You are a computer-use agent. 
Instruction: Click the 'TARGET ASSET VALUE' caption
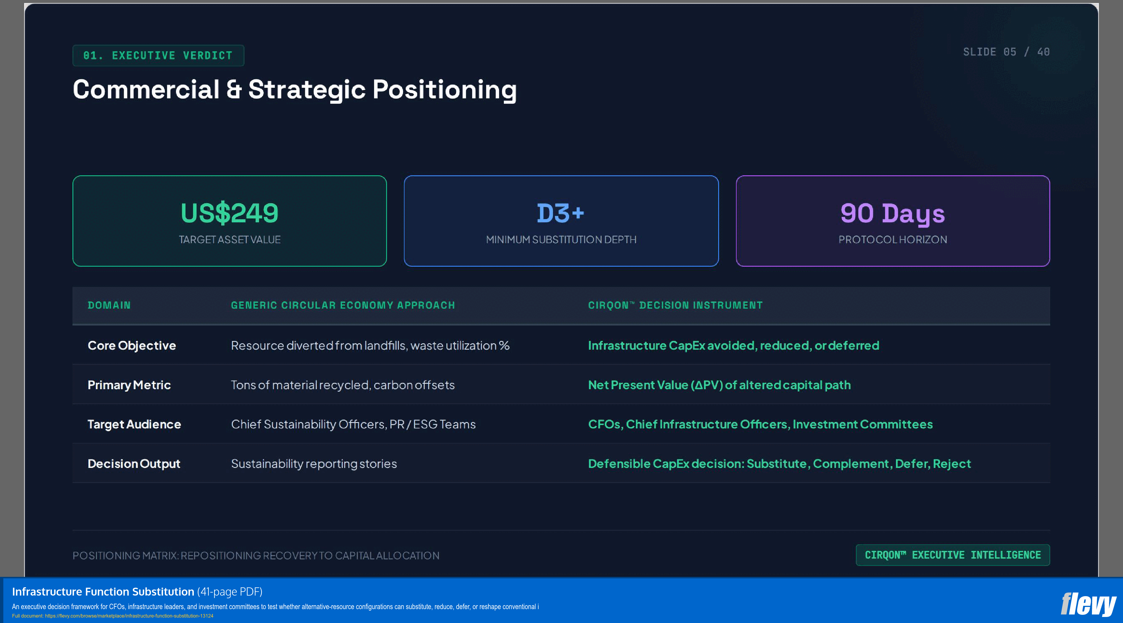click(x=230, y=239)
